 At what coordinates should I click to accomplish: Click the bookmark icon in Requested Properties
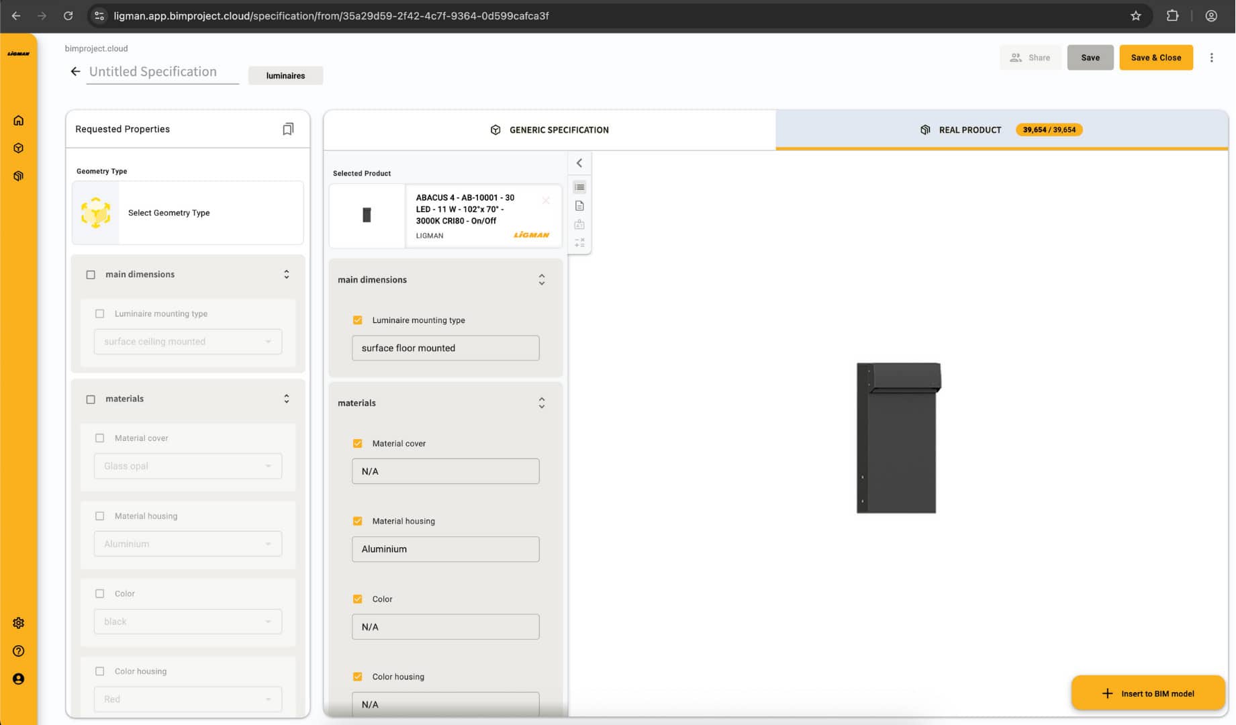[288, 129]
